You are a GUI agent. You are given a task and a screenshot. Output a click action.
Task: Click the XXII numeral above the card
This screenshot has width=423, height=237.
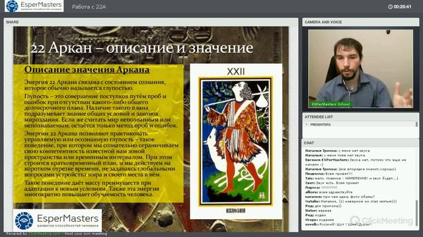click(x=236, y=72)
